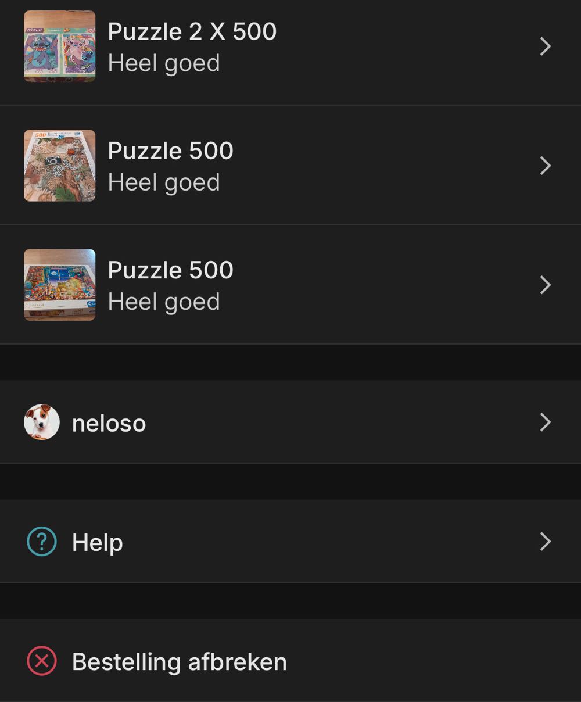Click the chevron in the Help row

click(x=545, y=542)
